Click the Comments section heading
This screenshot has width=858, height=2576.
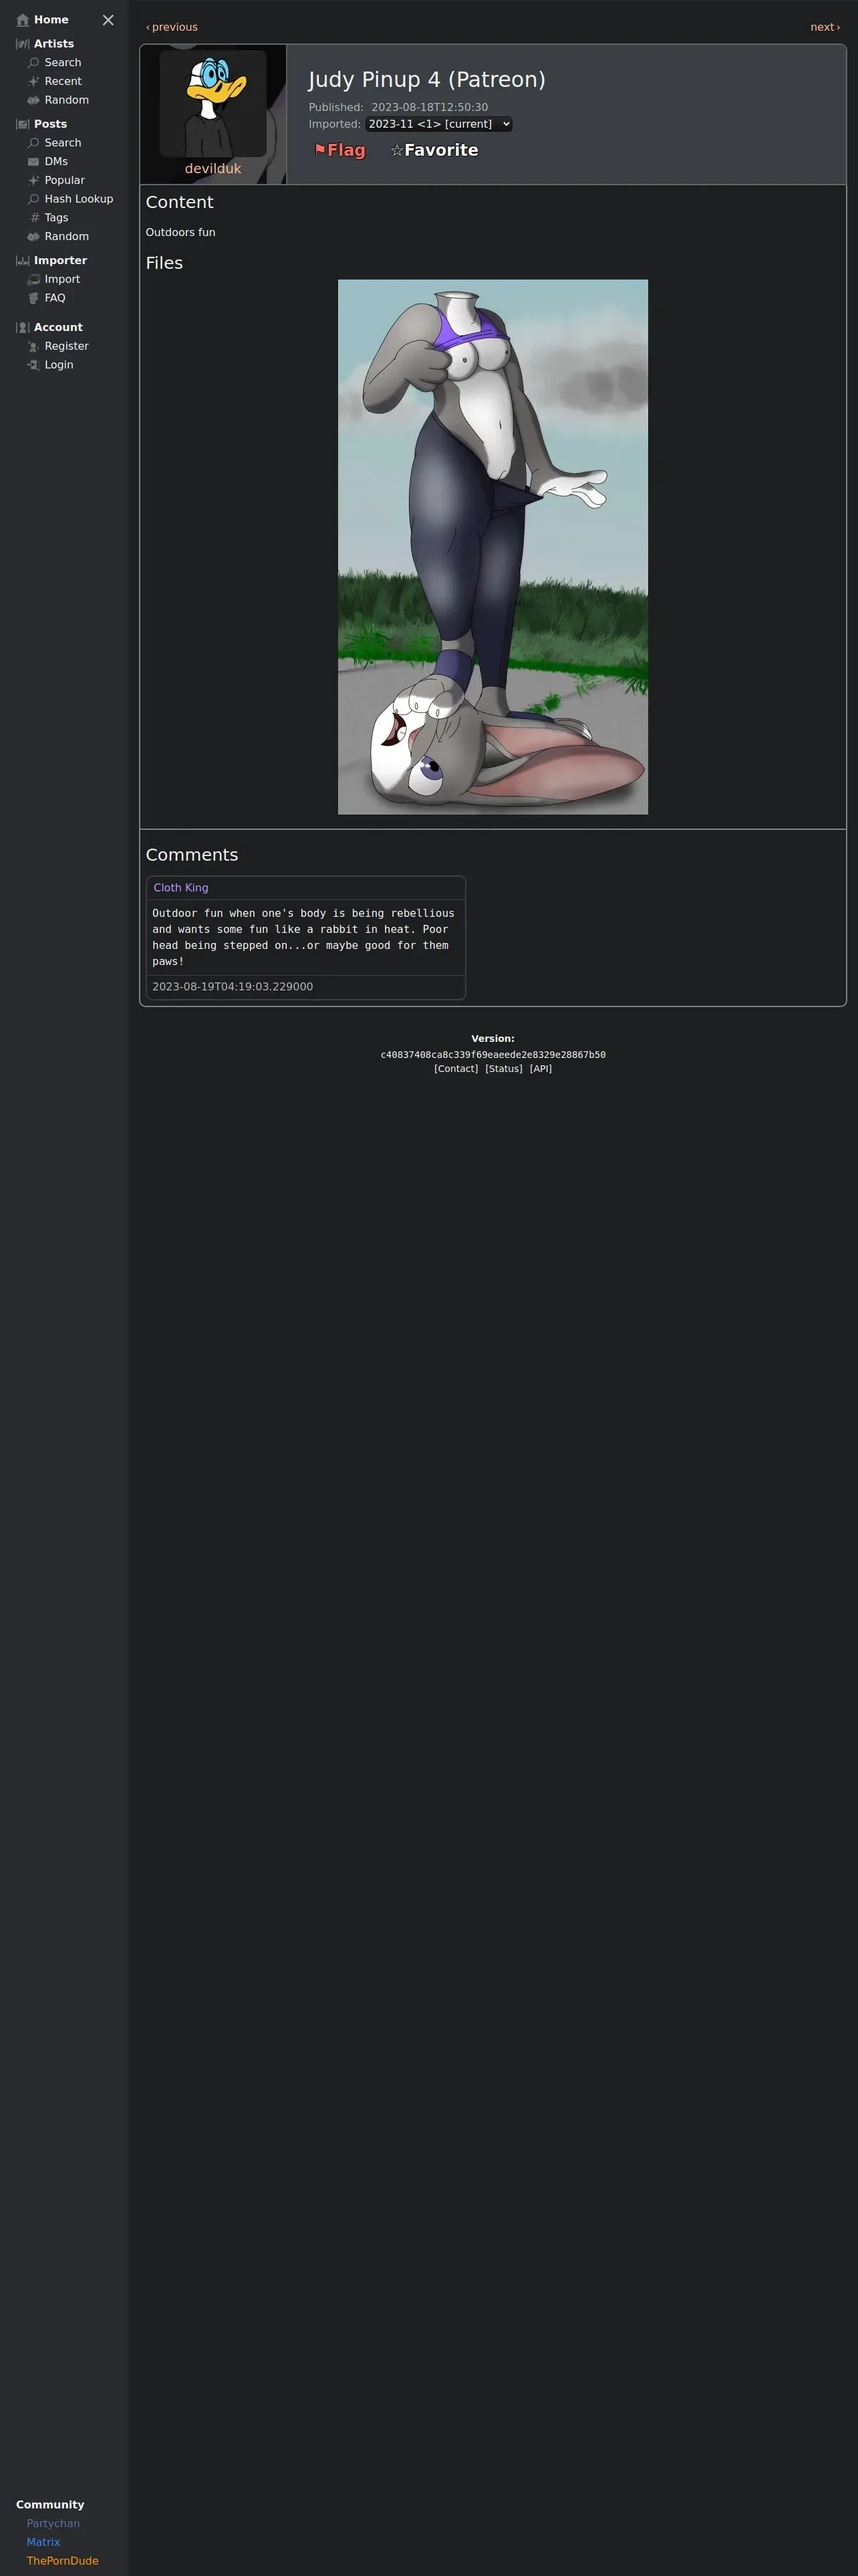192,855
